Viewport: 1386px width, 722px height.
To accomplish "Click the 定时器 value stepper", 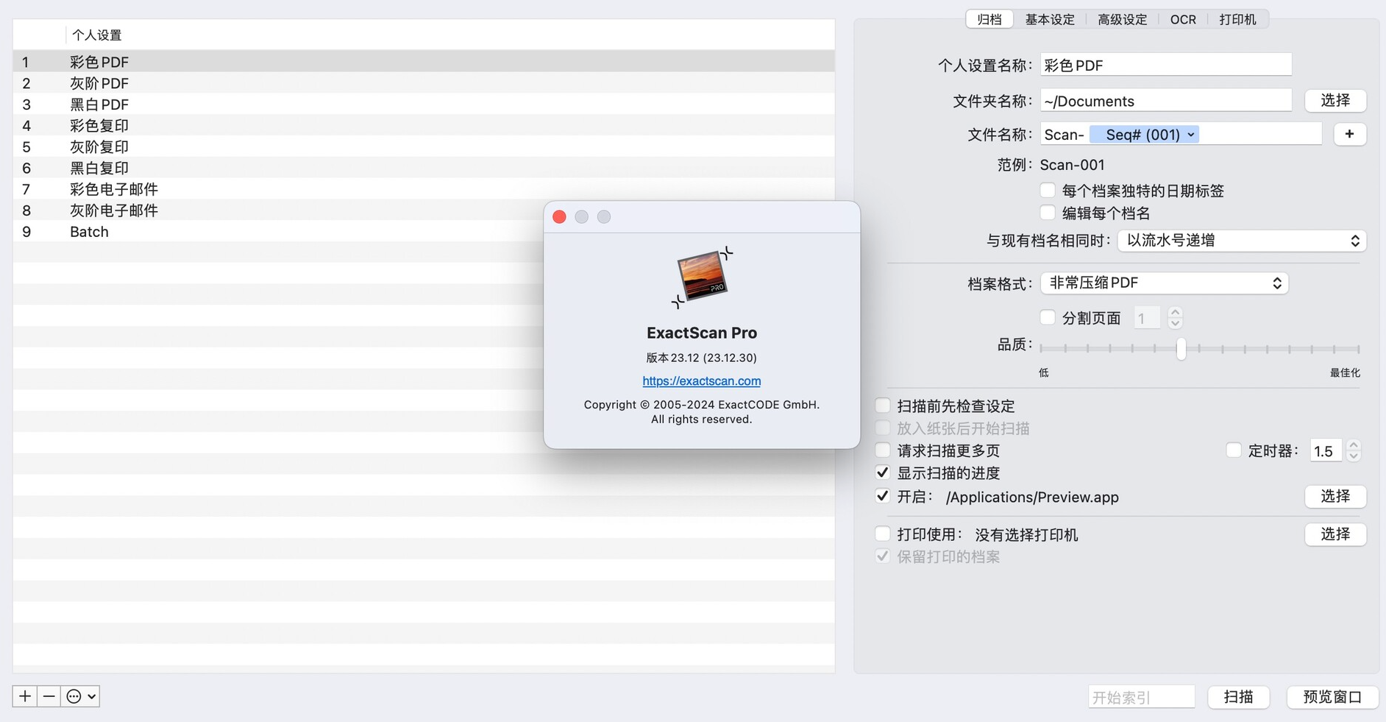I will click(1353, 450).
